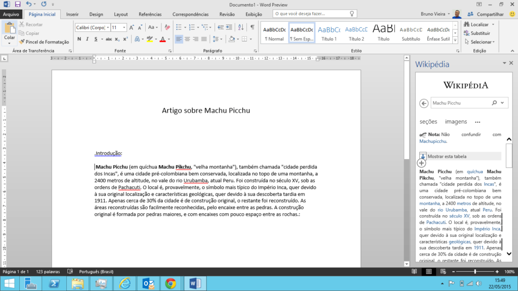This screenshot has width=518, height=291.
Task: Open the font color dropdown arrow
Action: [169, 39]
